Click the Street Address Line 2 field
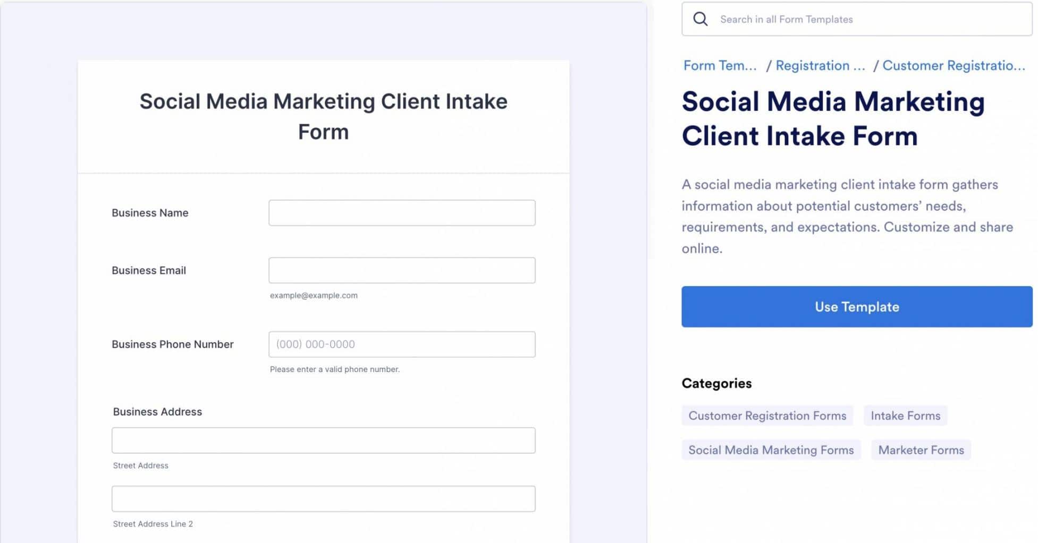 323,498
